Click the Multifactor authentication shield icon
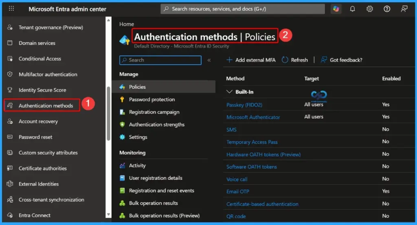417x225 pixels. (x=10, y=74)
